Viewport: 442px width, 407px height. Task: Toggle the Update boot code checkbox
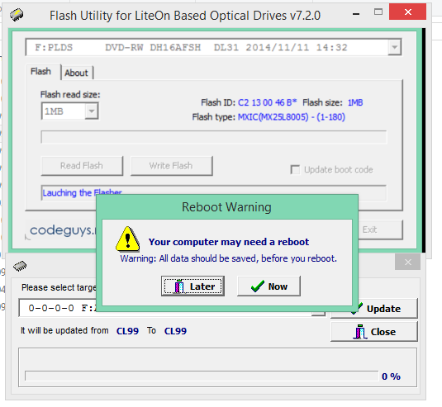[x=295, y=169]
